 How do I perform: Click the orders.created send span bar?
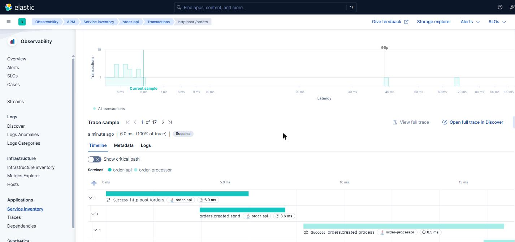242,210
